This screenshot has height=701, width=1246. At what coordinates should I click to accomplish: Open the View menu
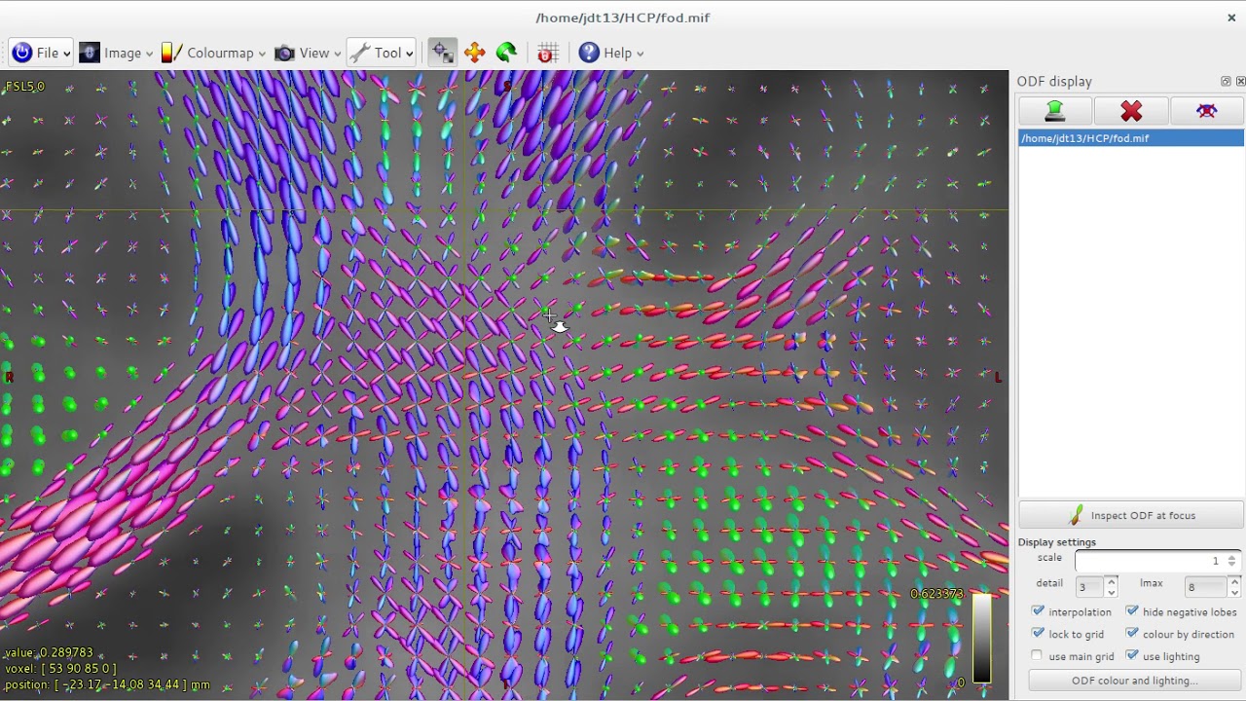click(307, 53)
